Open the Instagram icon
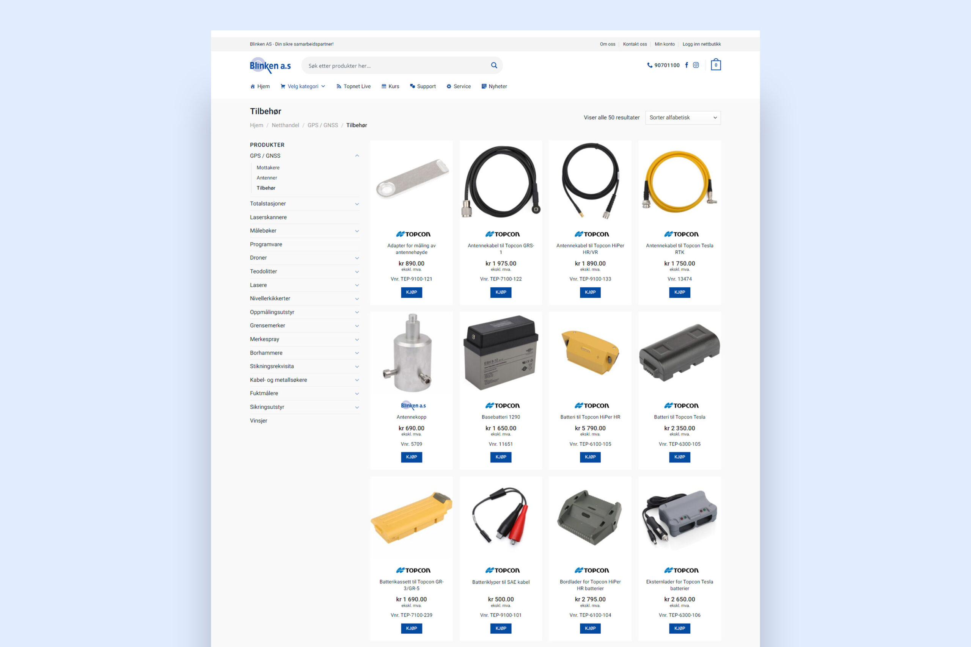971x647 pixels. pyautogui.click(x=696, y=65)
